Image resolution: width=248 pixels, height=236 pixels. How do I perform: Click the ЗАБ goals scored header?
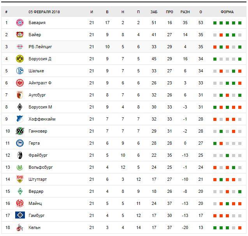click(154, 12)
